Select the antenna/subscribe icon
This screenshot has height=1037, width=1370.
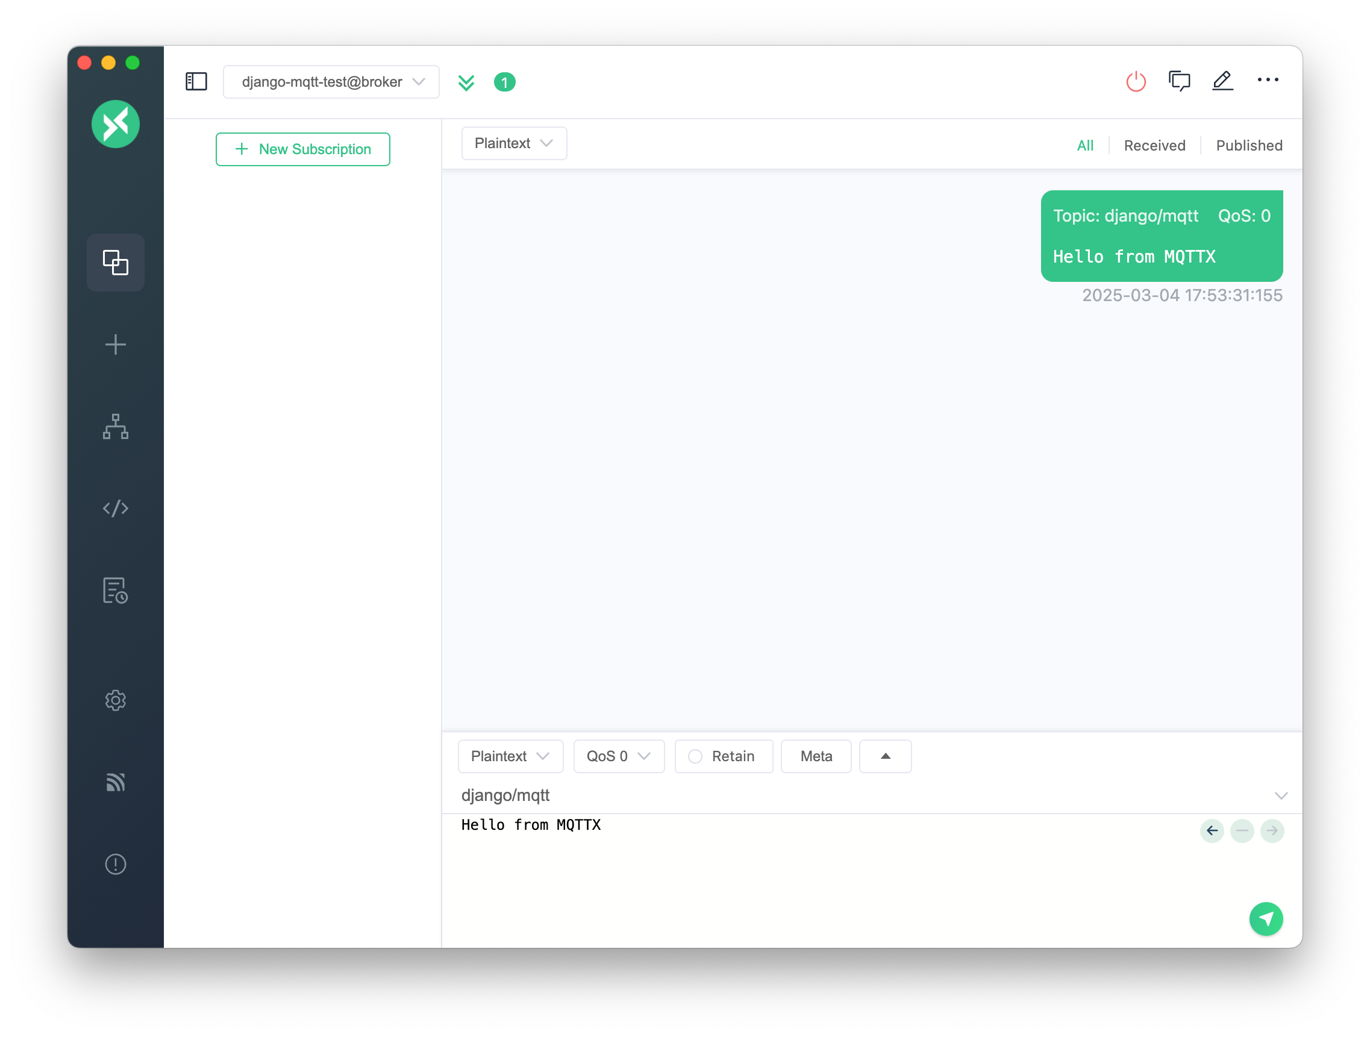point(114,782)
